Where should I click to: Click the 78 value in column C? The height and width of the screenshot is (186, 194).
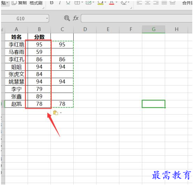pyautogui.click(x=62, y=104)
